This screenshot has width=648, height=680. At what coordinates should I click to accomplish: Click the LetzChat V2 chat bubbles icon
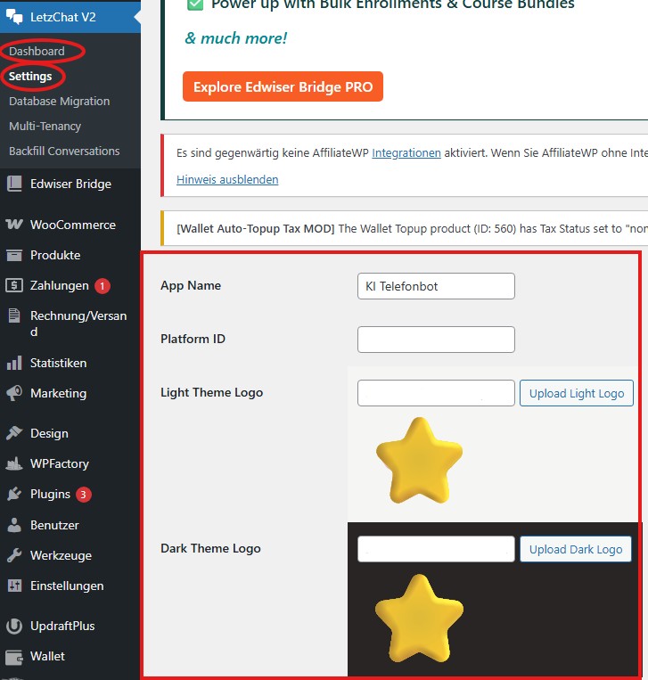[14, 17]
